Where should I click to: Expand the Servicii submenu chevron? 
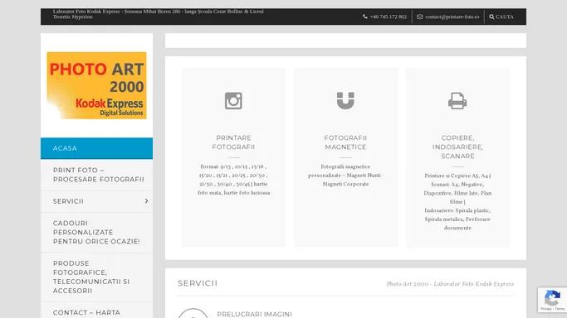146,201
